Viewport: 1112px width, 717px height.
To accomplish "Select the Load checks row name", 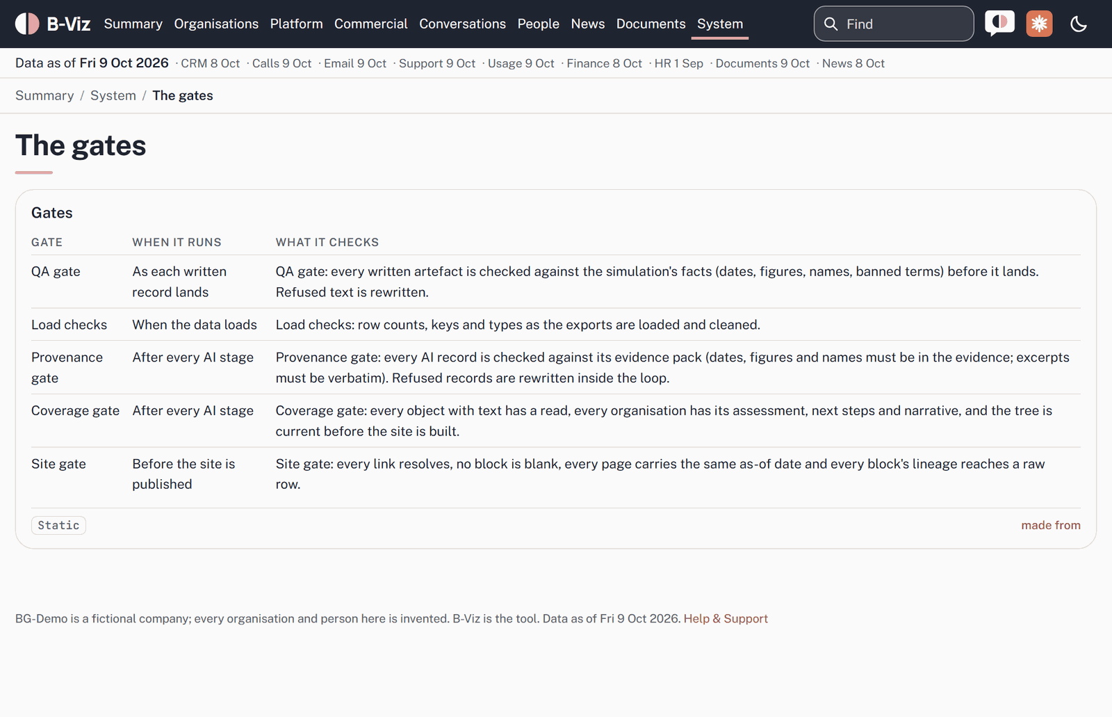I will (x=69, y=325).
